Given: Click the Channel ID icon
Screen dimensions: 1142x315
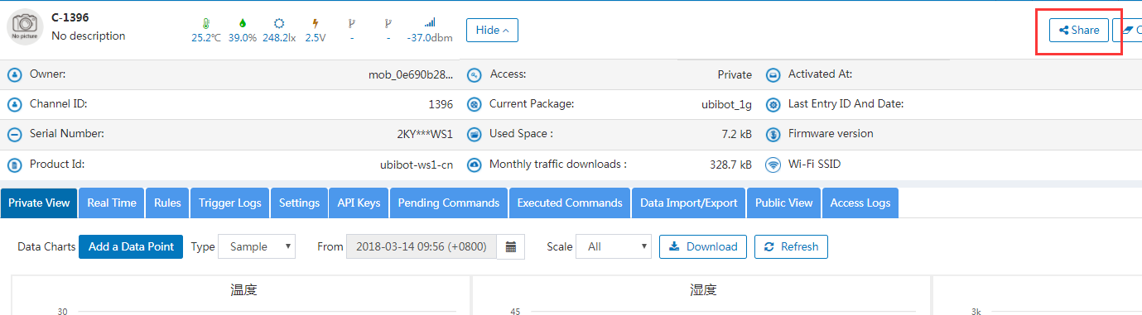Looking at the screenshot, I should pos(14,105).
